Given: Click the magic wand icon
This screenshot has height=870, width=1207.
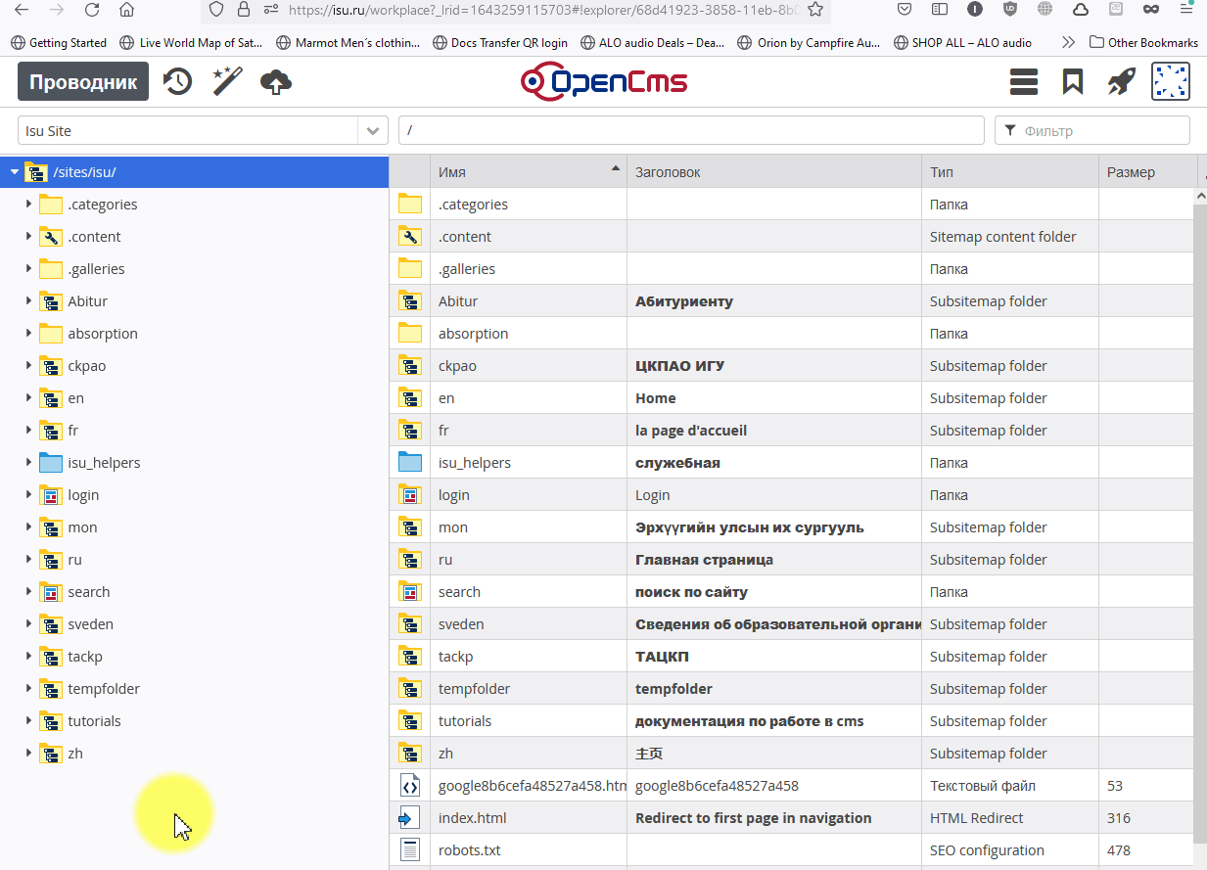Looking at the screenshot, I should click(227, 82).
